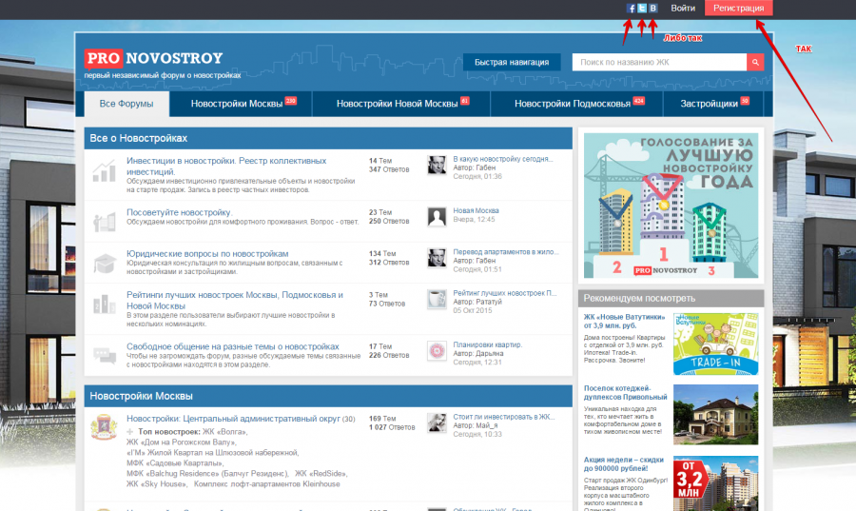The width and height of the screenshot is (856, 511).
Task: Click the Привольный cottage house thumbnail
Action: pyautogui.click(x=715, y=414)
